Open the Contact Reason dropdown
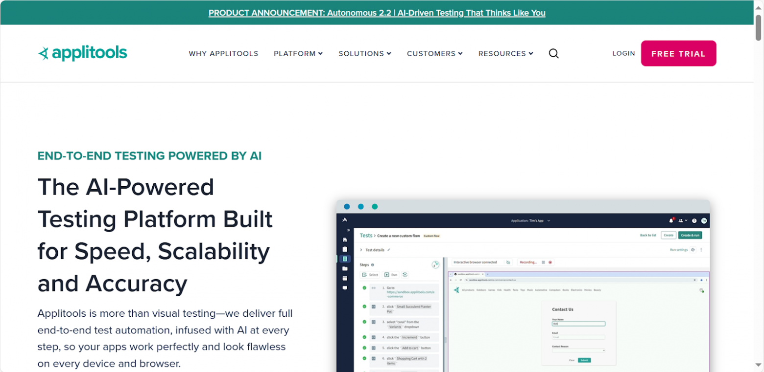This screenshot has height=372, width=764. [578, 350]
